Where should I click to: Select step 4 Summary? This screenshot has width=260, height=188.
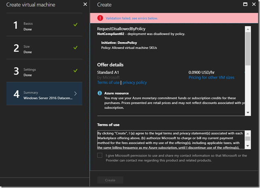point(44,93)
